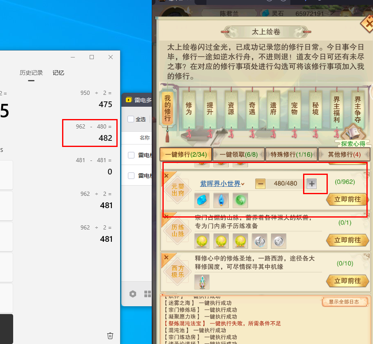Switch to 其他修行(4) tab
This screenshot has height=344, width=373.
344,154
